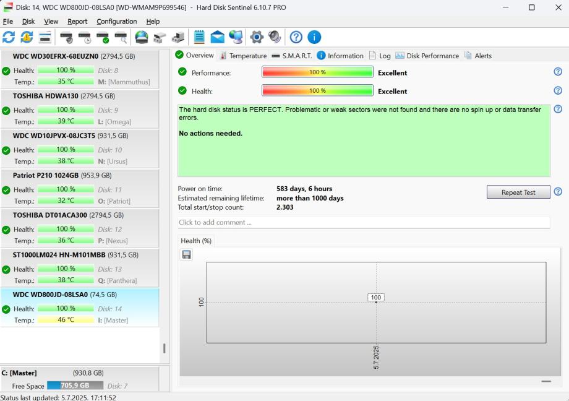Click the first disk test toolbar icon
Image resolution: width=569 pixels, height=401 pixels.
coord(66,37)
